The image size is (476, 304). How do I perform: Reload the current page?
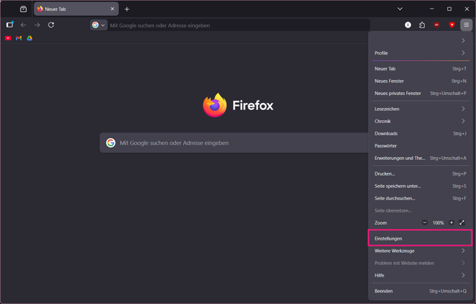51,25
